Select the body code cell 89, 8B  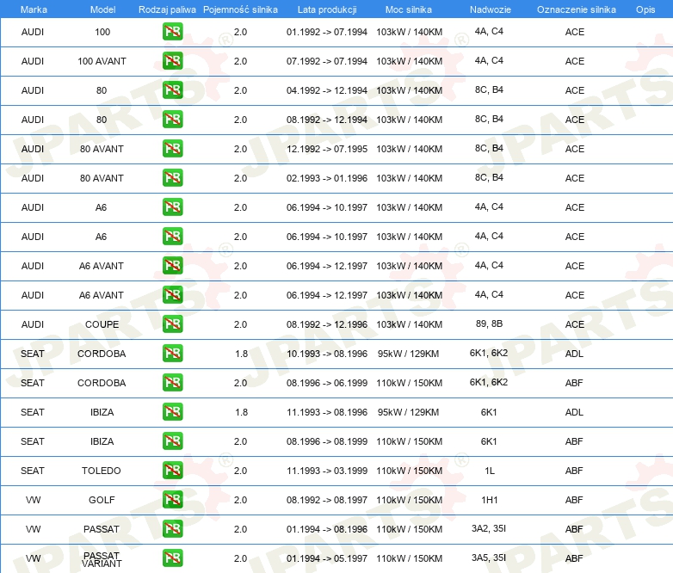pyautogui.click(x=489, y=323)
